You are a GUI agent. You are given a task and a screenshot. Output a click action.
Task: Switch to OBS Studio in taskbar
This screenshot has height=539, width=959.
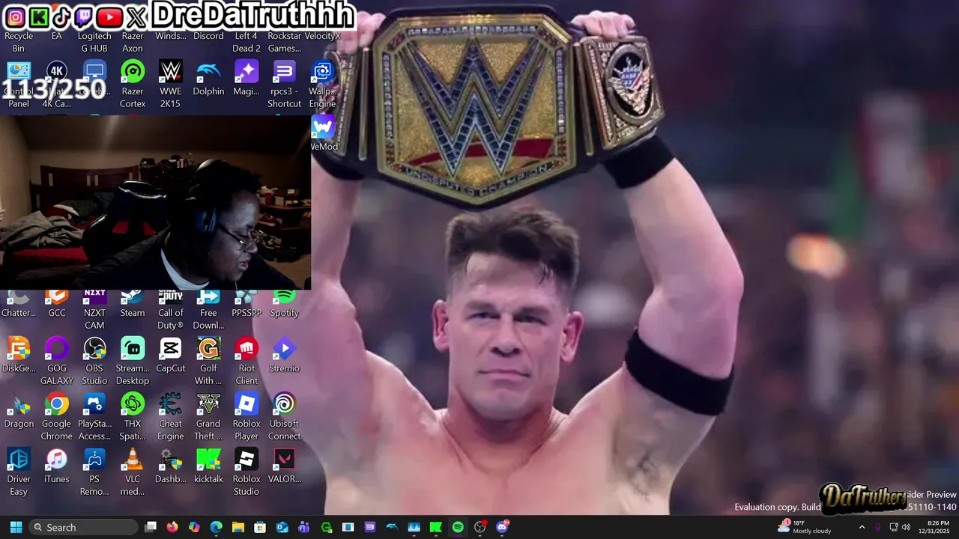[480, 527]
